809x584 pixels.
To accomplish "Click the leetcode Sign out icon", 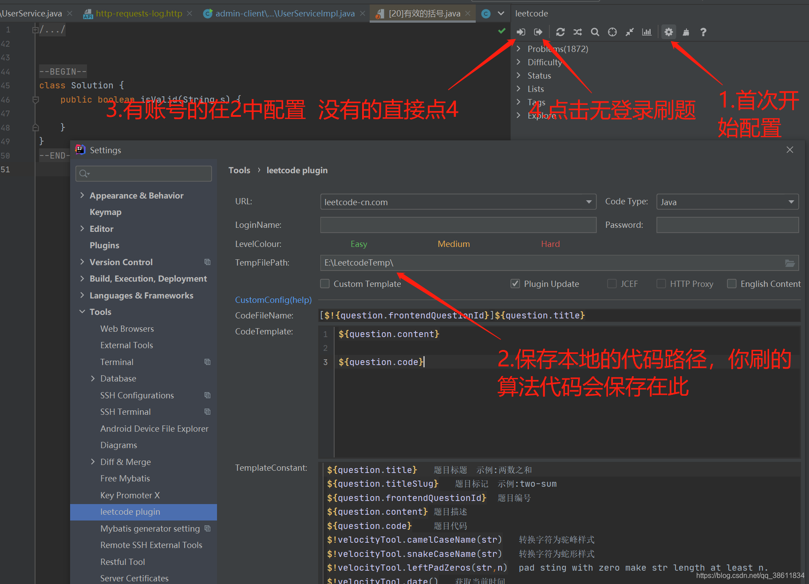I will (x=538, y=32).
